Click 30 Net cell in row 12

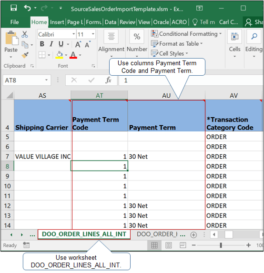[x=166, y=206]
